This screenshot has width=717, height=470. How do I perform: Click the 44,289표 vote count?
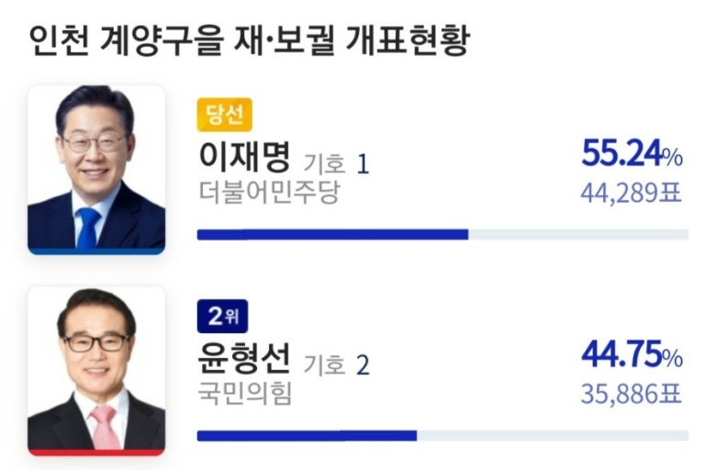click(x=632, y=192)
